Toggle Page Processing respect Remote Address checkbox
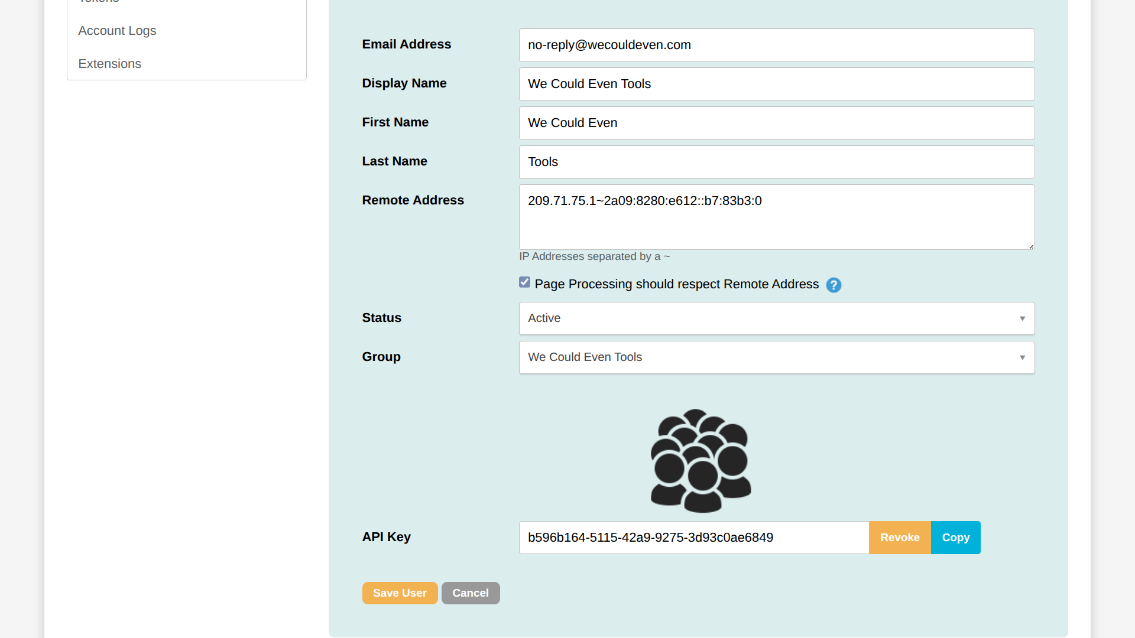The width and height of the screenshot is (1135, 638). click(x=524, y=282)
